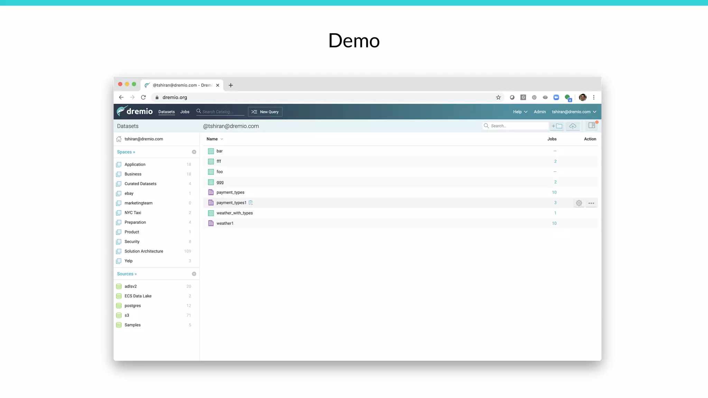Open the Preparation space
Screen dimensions: 708x398
[x=135, y=222]
